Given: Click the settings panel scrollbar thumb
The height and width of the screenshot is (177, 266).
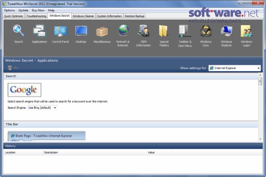Looking at the screenshot, I should pyautogui.click(x=260, y=81).
